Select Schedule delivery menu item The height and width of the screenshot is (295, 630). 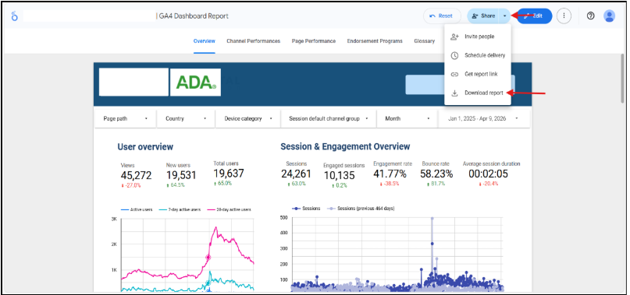478,55
